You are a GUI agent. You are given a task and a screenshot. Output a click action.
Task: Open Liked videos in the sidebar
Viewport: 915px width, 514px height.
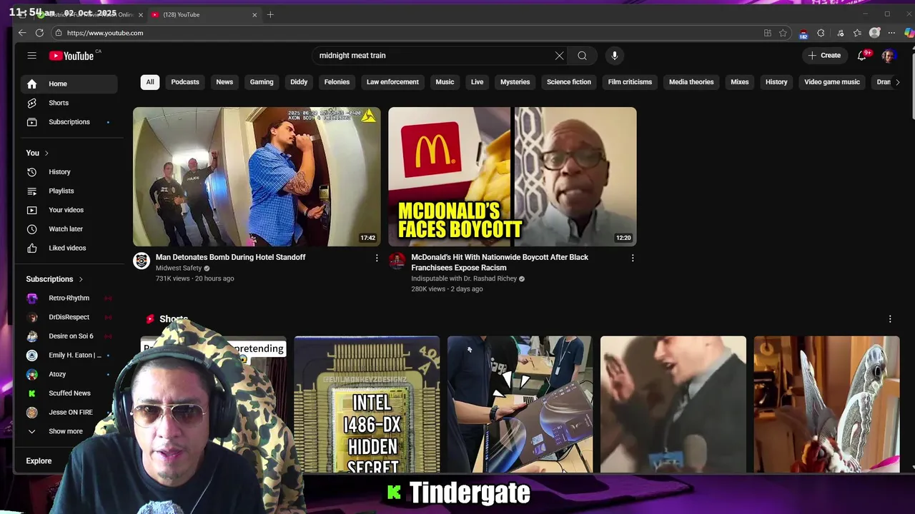69,248
